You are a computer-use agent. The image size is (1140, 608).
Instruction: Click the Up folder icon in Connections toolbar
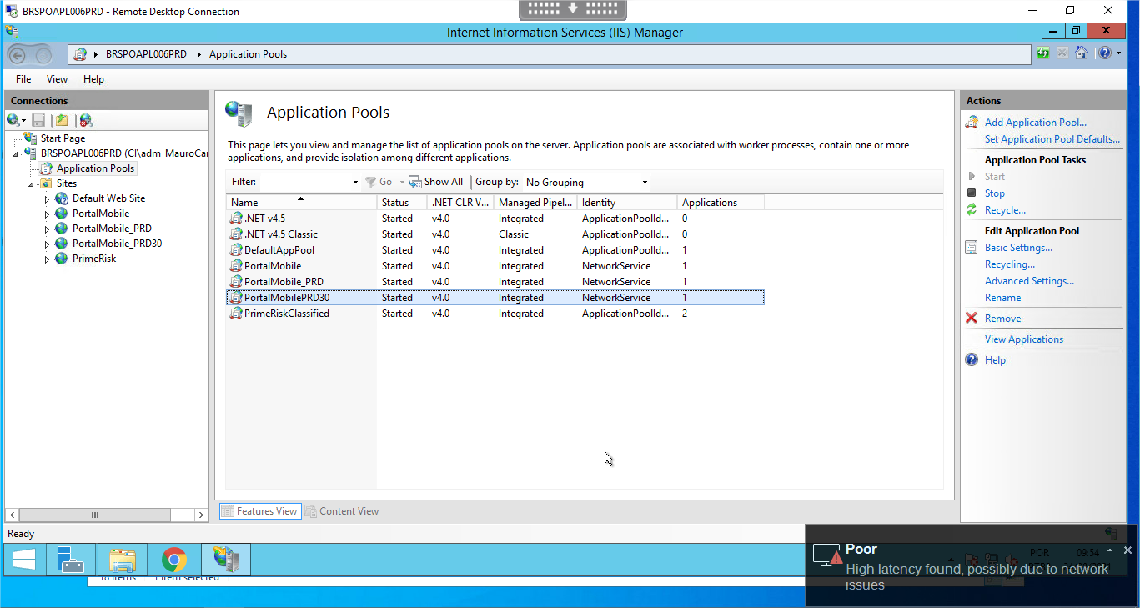(62, 120)
